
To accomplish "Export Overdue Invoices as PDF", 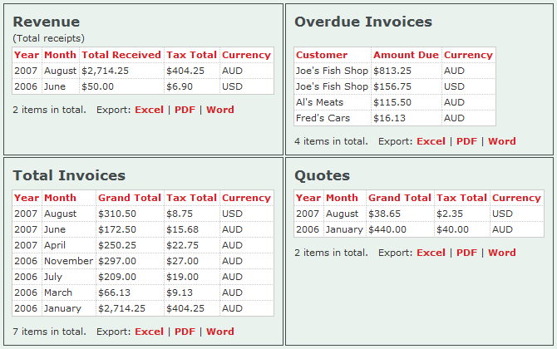I will pos(466,141).
